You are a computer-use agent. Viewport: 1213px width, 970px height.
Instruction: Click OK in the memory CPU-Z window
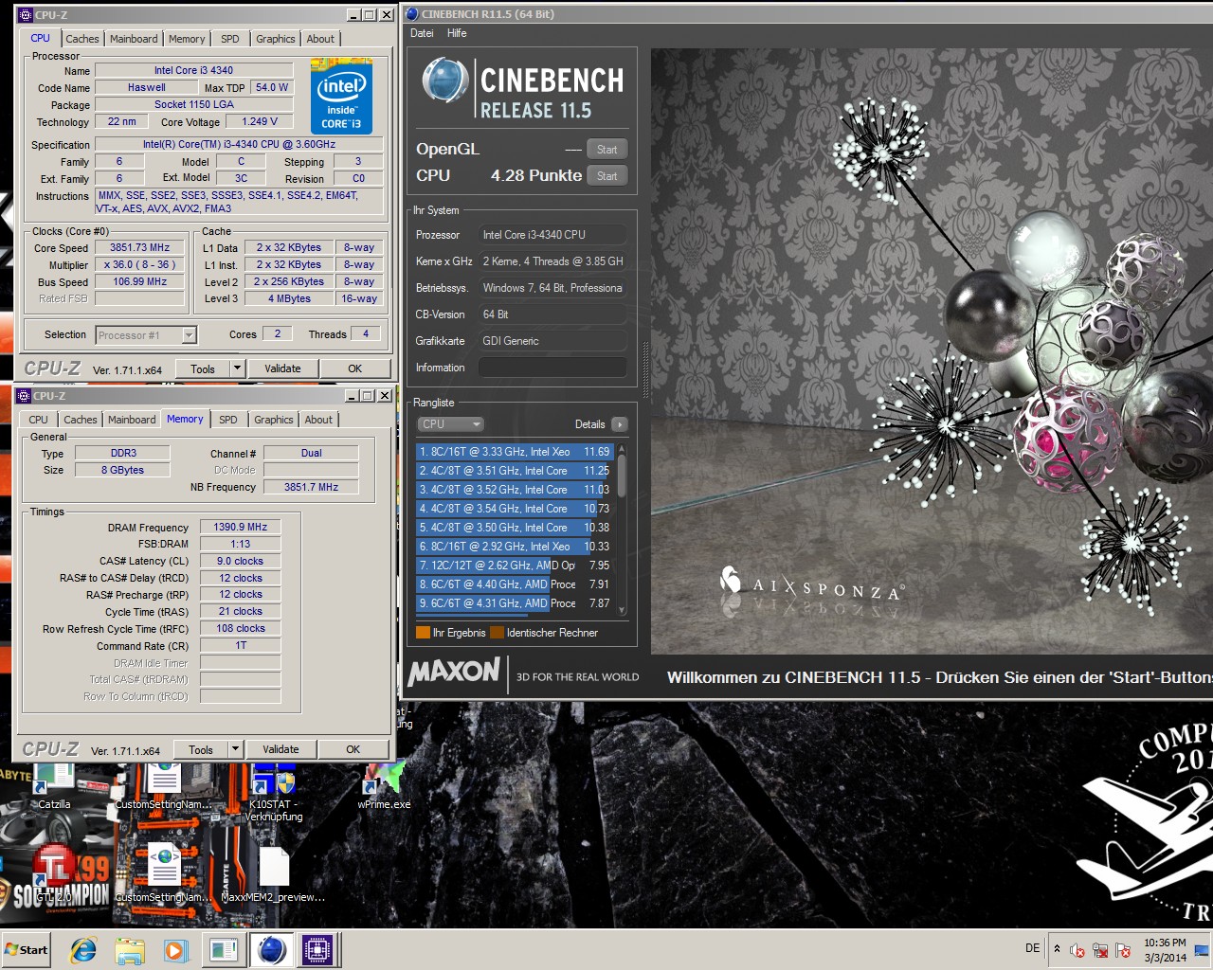(353, 749)
